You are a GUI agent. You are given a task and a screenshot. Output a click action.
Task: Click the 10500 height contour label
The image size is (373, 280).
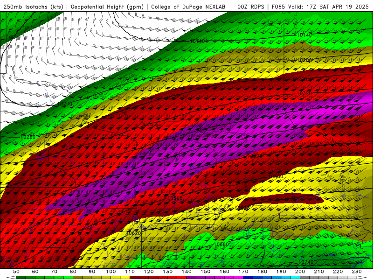(255, 156)
